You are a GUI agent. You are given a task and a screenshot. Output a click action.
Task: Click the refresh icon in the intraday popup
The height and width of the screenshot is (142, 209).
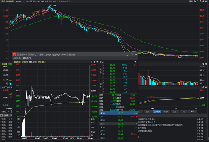click(92, 62)
